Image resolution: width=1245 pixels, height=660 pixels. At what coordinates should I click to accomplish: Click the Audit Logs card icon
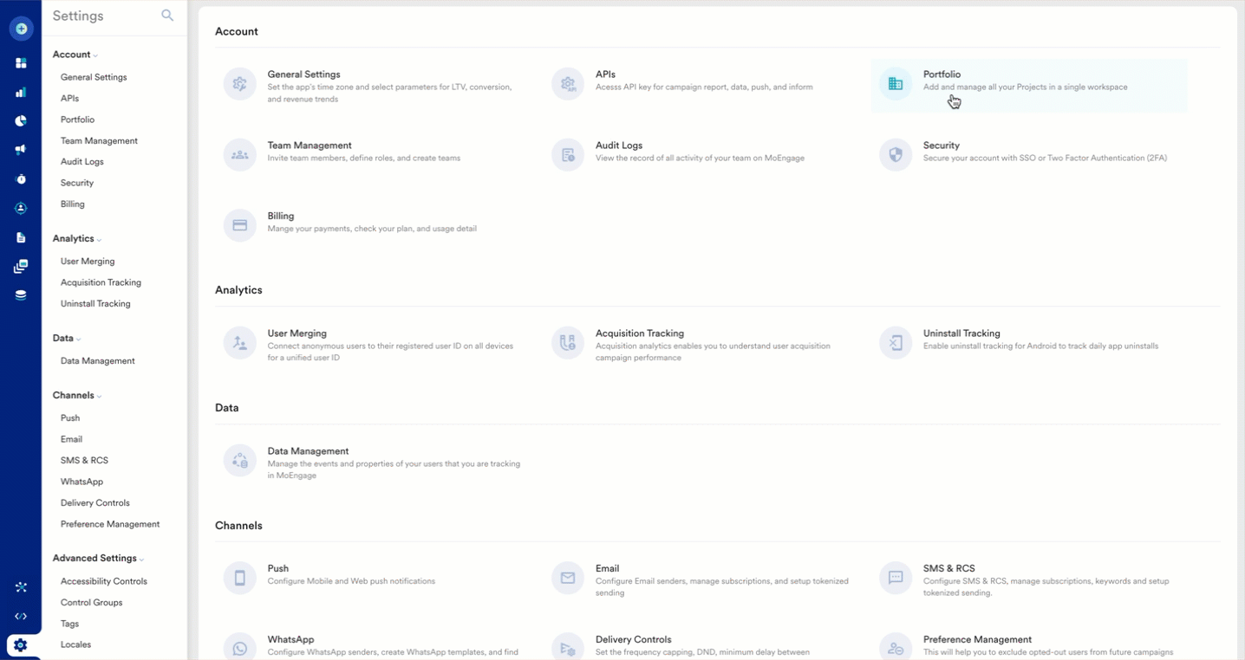[x=568, y=155]
